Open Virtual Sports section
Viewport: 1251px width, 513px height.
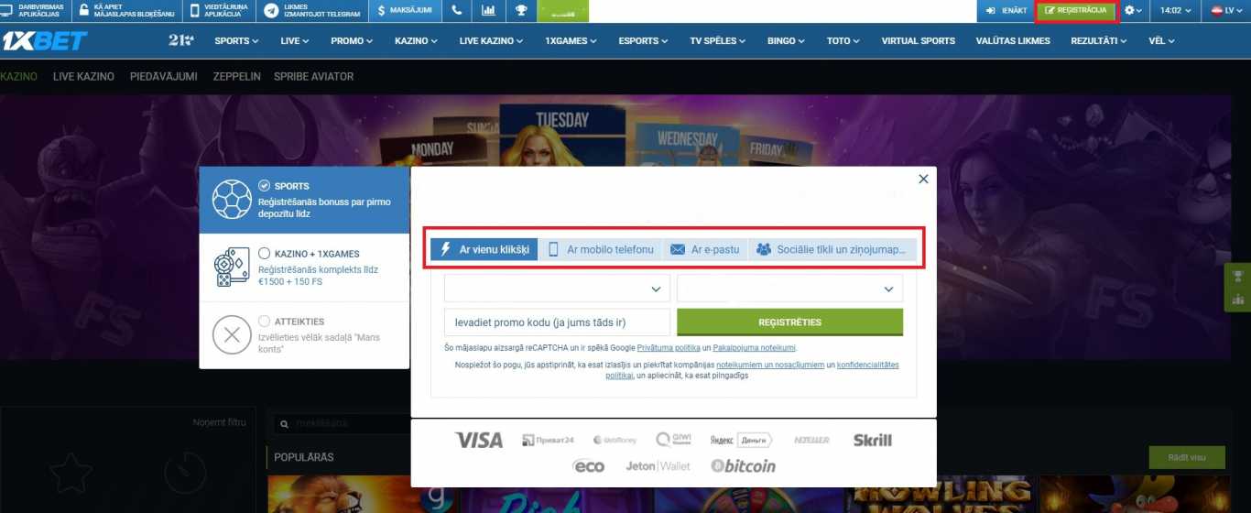point(919,40)
